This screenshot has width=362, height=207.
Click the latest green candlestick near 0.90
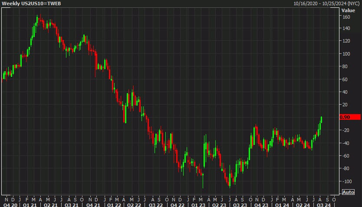pos(321,120)
